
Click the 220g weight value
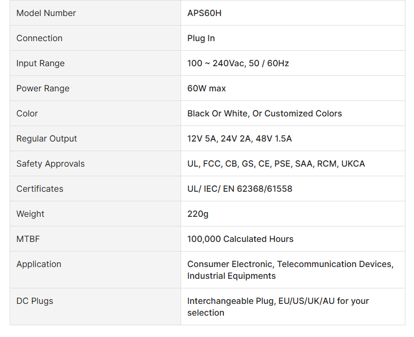coord(198,214)
